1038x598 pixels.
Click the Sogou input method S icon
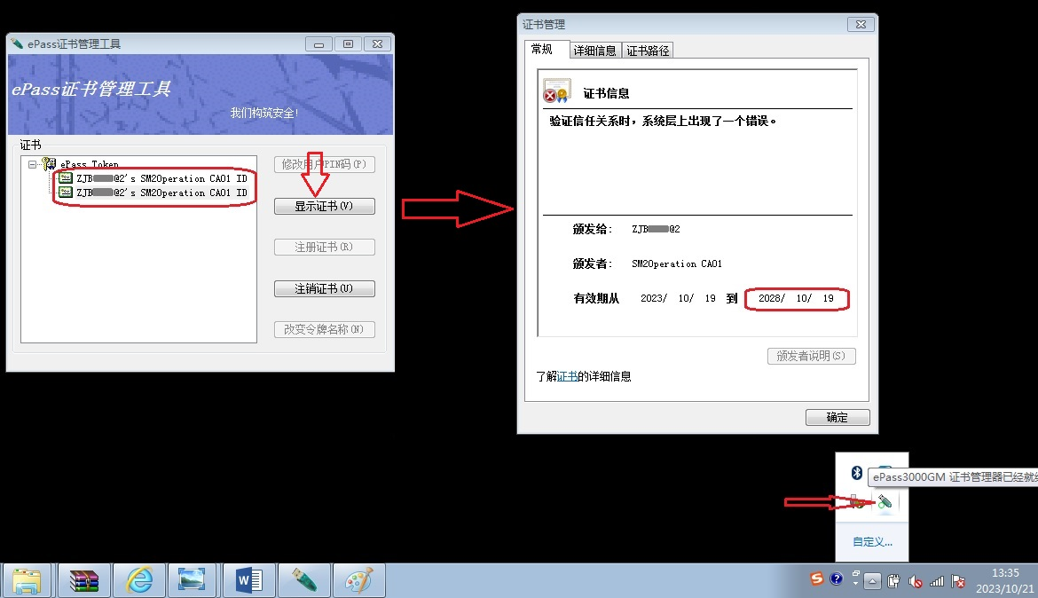[817, 578]
